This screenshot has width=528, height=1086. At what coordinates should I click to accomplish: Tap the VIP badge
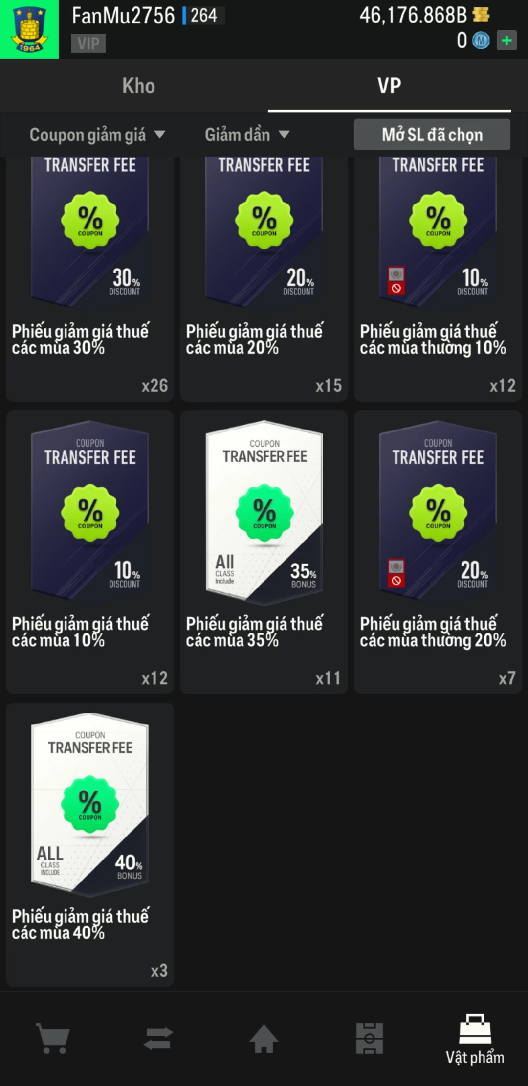(x=88, y=44)
